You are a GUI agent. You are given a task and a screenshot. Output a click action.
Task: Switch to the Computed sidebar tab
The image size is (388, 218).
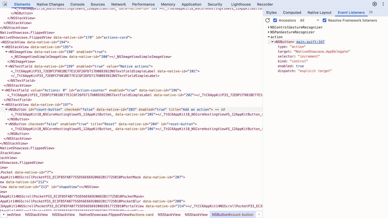tap(292, 12)
